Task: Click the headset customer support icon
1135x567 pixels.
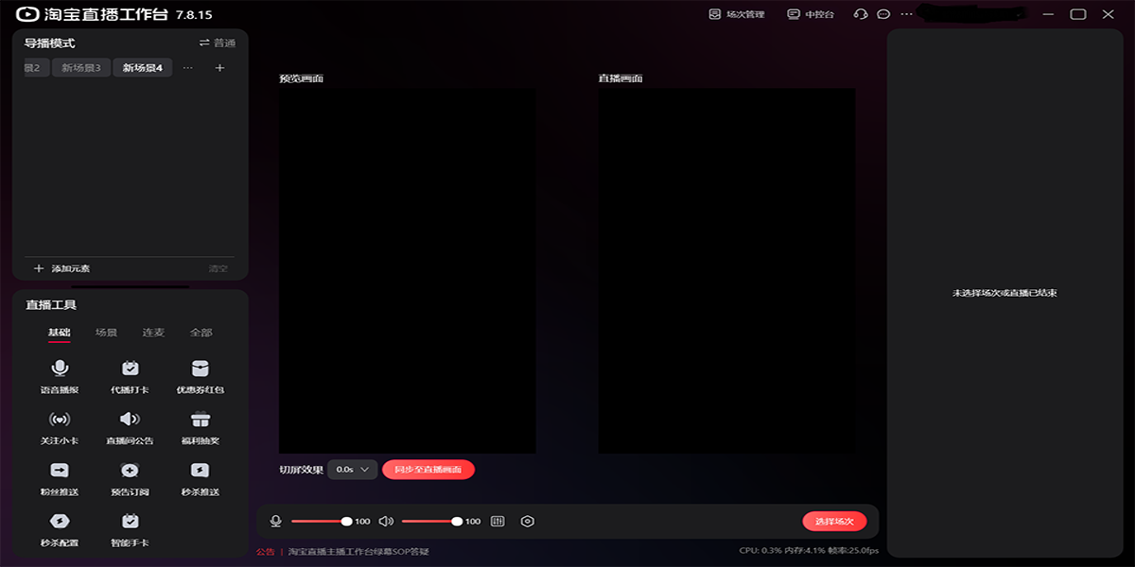Action: 859,15
